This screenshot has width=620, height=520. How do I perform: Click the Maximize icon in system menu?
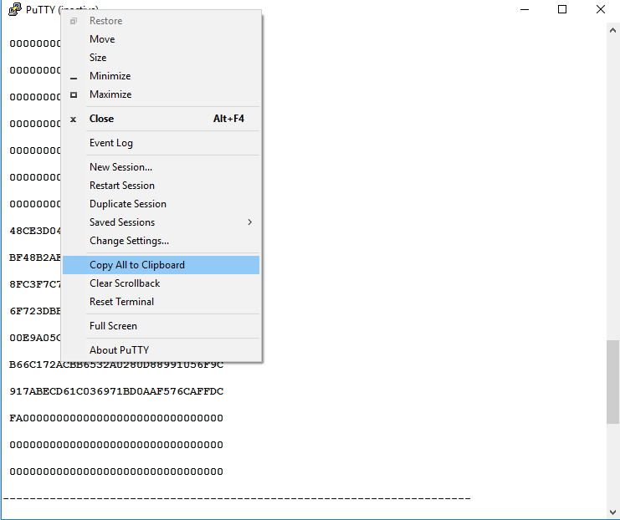(x=74, y=94)
